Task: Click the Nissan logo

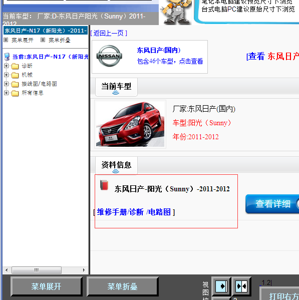Action: [x=109, y=56]
